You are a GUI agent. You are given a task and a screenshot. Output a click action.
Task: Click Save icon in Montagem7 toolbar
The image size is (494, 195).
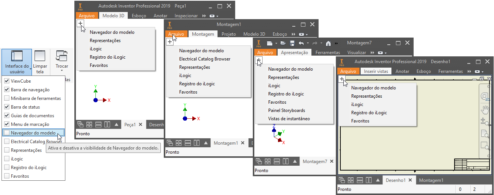(292, 43)
